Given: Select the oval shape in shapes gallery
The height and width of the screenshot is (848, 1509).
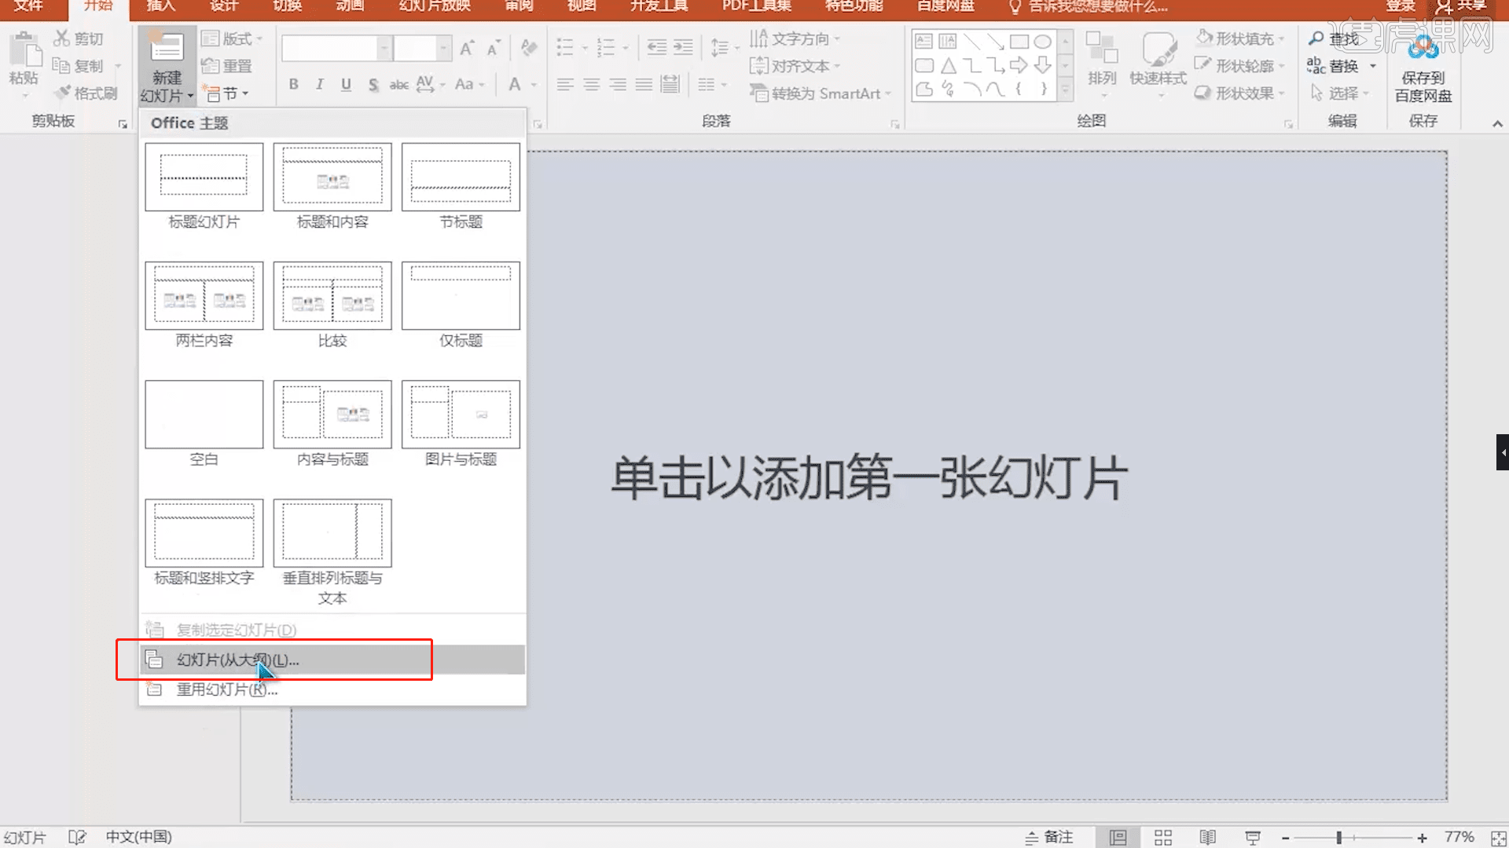Looking at the screenshot, I should point(1043,42).
